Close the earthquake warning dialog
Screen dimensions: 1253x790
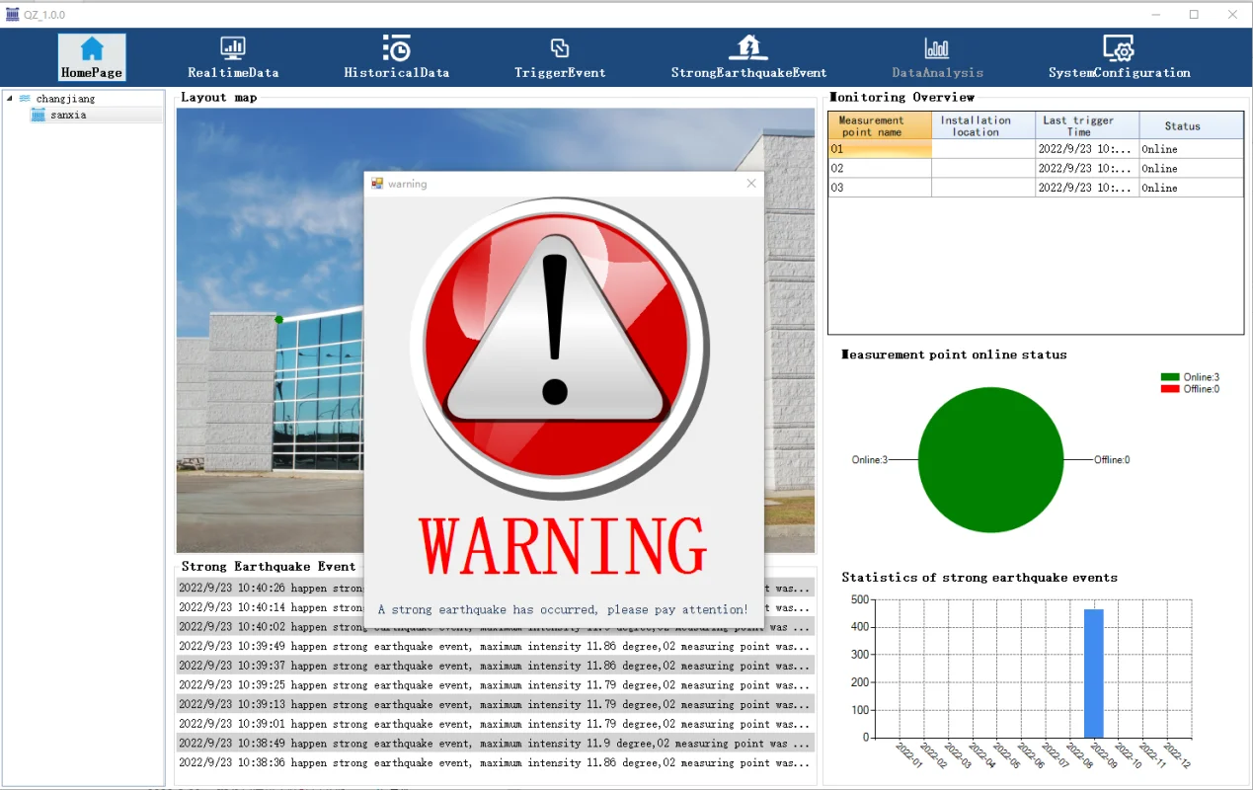750,183
